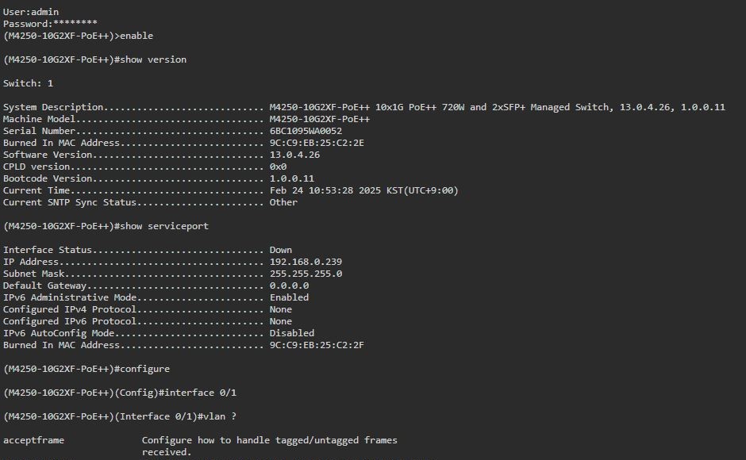Click the software version value 13.0.4.26
746x460 pixels.
pyautogui.click(x=294, y=155)
